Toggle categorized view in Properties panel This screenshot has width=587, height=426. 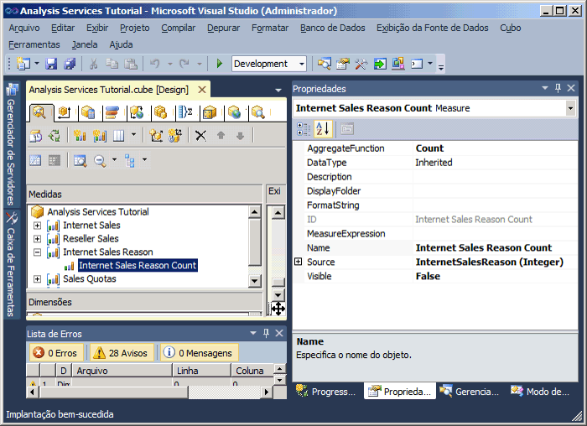(x=304, y=128)
